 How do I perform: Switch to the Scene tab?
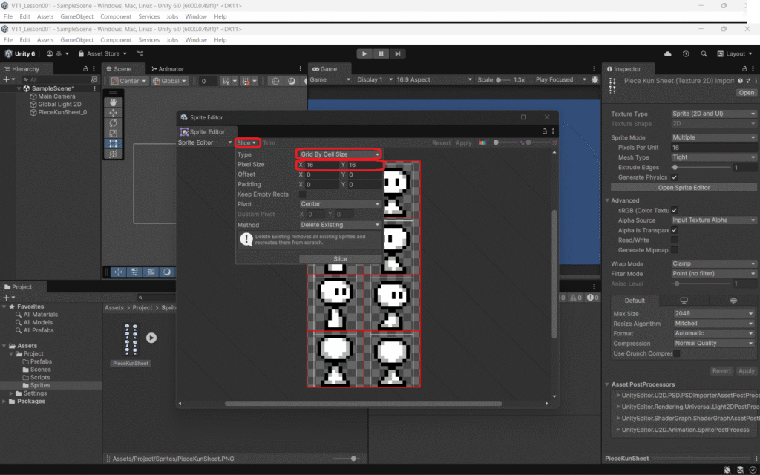point(119,69)
